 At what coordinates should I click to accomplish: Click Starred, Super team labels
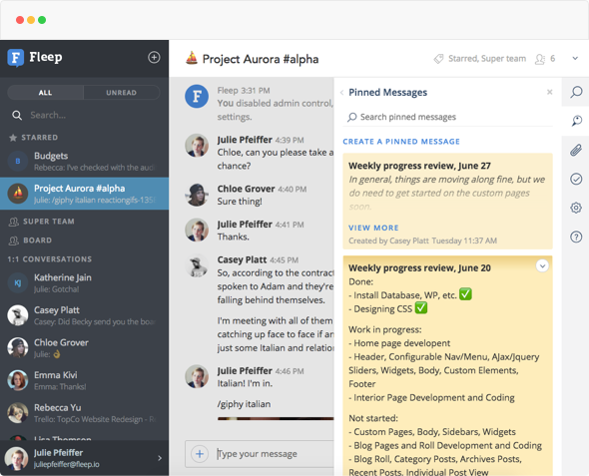click(487, 59)
